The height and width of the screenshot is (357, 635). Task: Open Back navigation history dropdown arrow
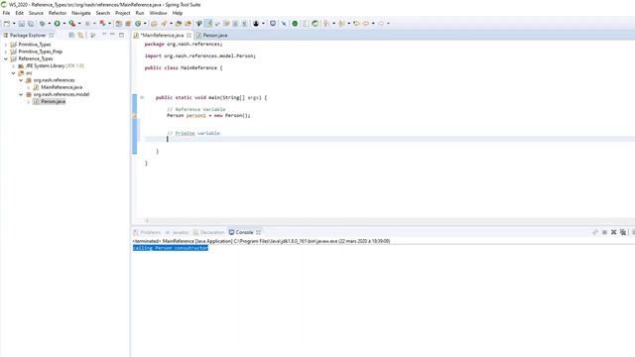pyautogui.click(x=373, y=24)
